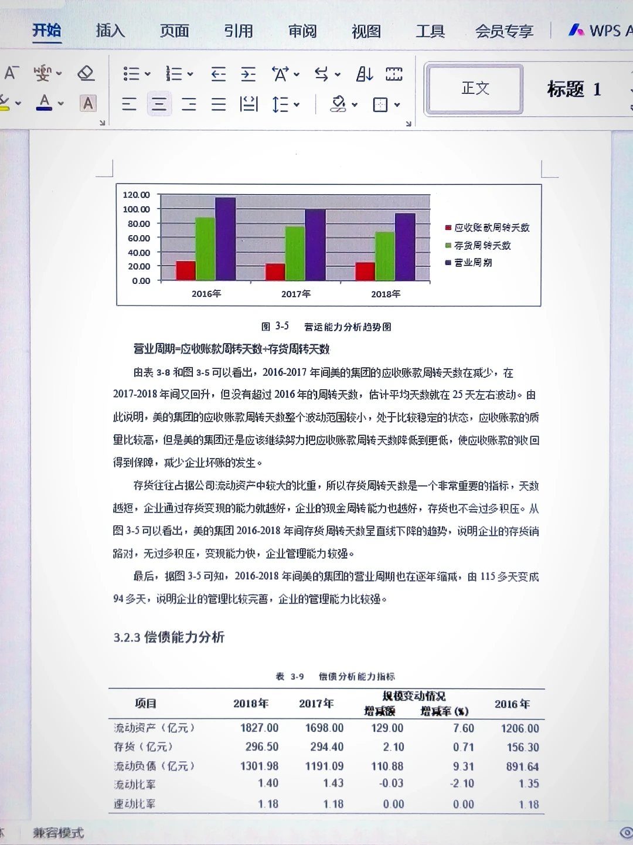Click table cell 110.88
633x845 pixels.
[387, 766]
